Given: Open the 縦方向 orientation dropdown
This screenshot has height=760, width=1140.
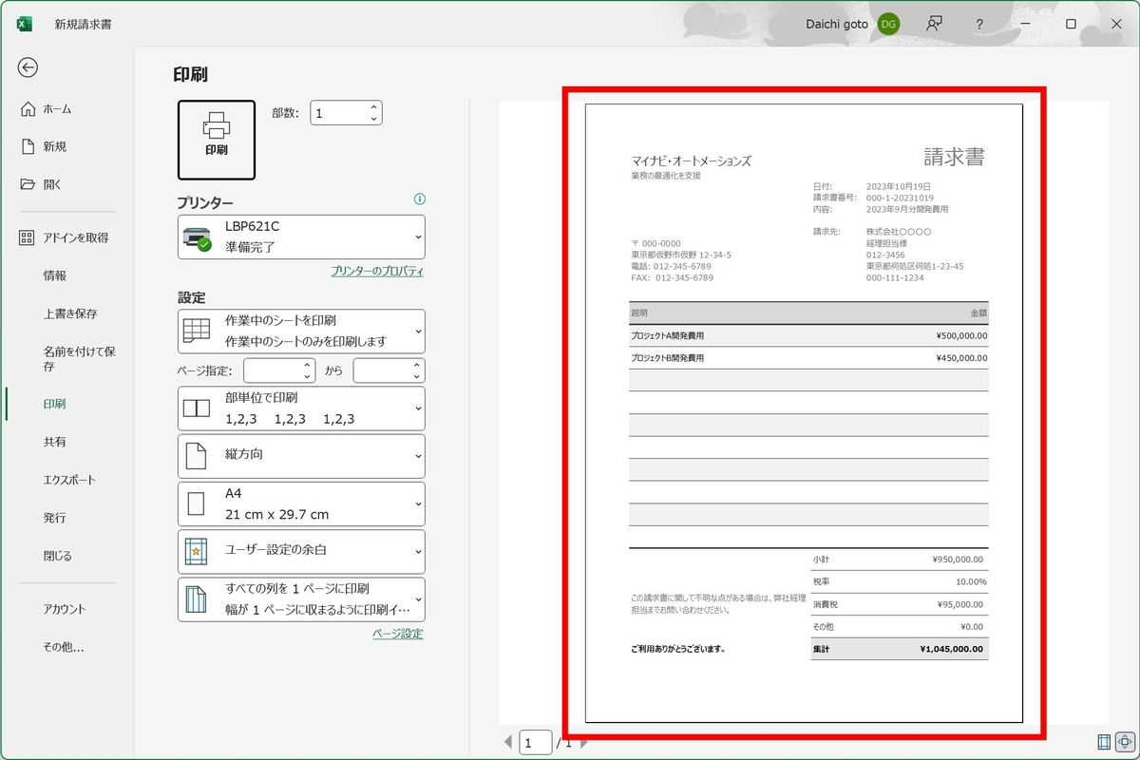Looking at the screenshot, I should pos(301,456).
